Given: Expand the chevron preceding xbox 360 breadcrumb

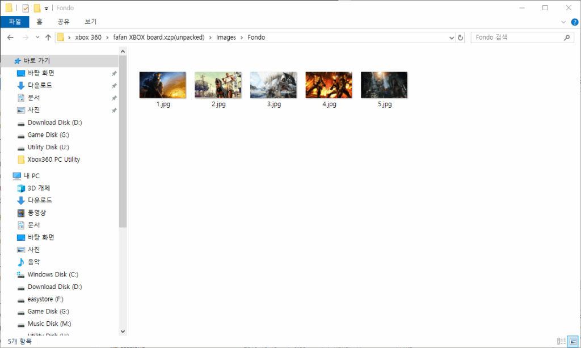Looking at the screenshot, I should click(69, 37).
